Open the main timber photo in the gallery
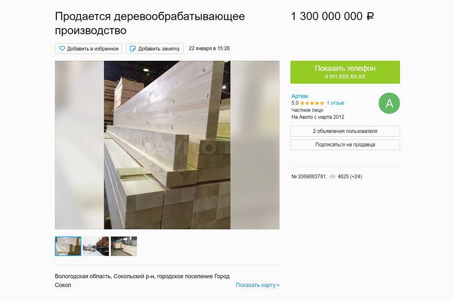Screen dimensions: 454x302 [x=167, y=145]
